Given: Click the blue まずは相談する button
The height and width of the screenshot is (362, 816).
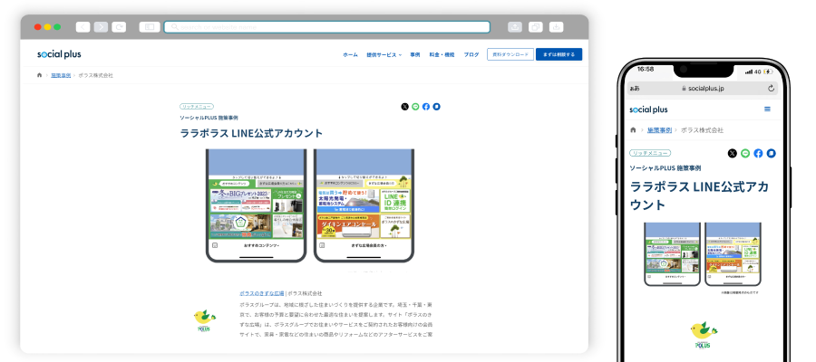Looking at the screenshot, I should pyautogui.click(x=559, y=54).
